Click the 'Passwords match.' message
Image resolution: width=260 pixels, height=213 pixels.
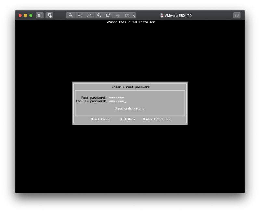coord(130,108)
